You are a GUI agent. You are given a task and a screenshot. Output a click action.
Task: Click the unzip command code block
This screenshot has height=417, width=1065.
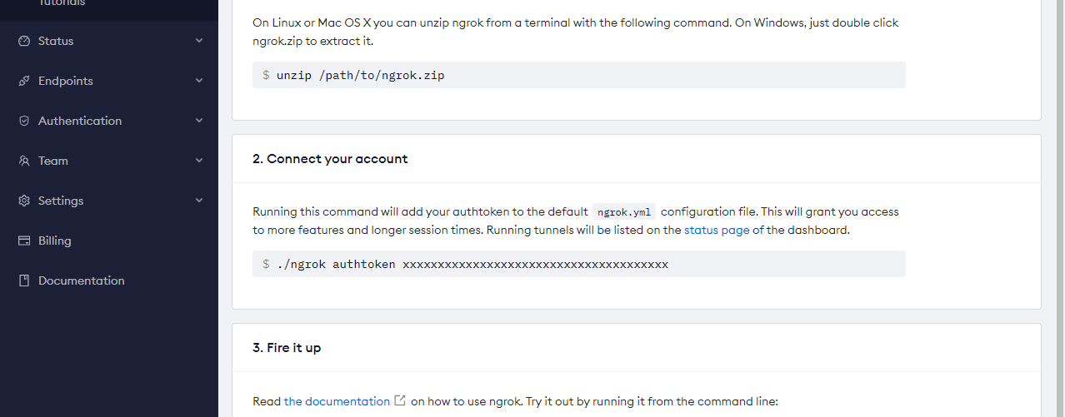tap(578, 75)
